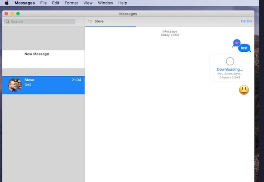Select the New Message conversation
This screenshot has width=264, height=182.
[43, 59]
